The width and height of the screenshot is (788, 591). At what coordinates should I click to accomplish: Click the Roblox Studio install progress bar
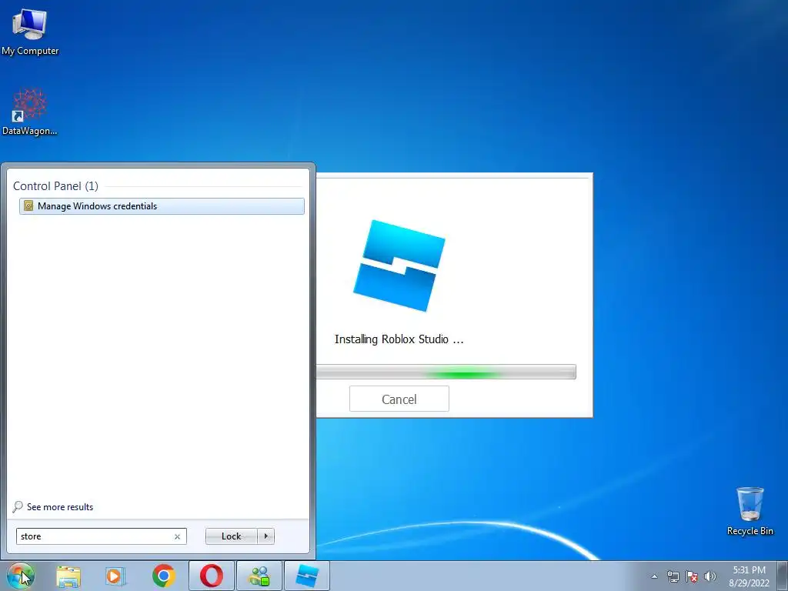pyautogui.click(x=446, y=372)
